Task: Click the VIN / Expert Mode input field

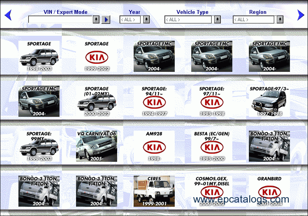Action: pyautogui.click(x=60, y=20)
